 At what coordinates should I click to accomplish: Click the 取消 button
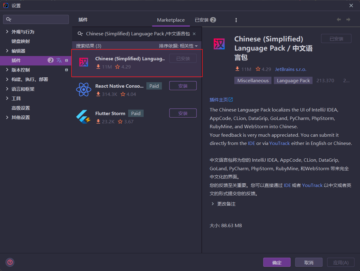coord(309,262)
